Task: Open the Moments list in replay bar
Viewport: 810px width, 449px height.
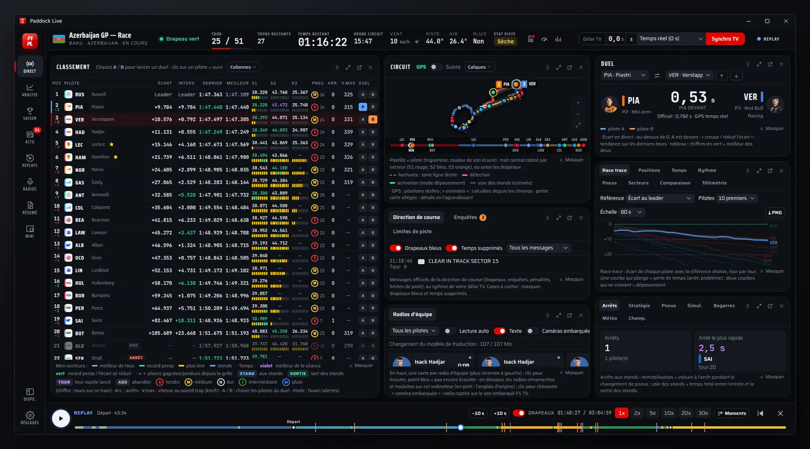Action: pyautogui.click(x=732, y=413)
